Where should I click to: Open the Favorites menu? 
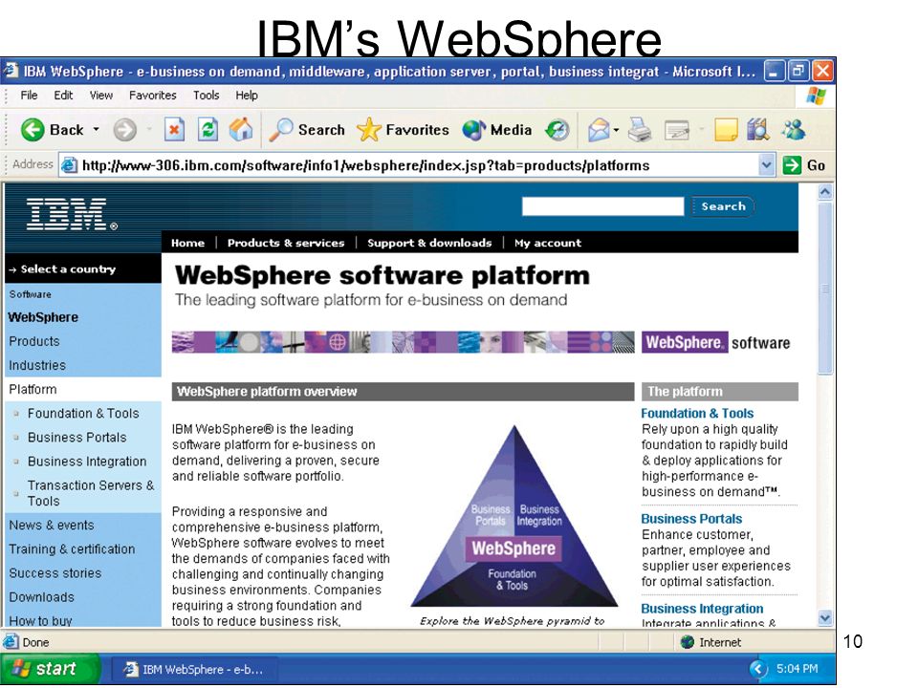pyautogui.click(x=153, y=96)
